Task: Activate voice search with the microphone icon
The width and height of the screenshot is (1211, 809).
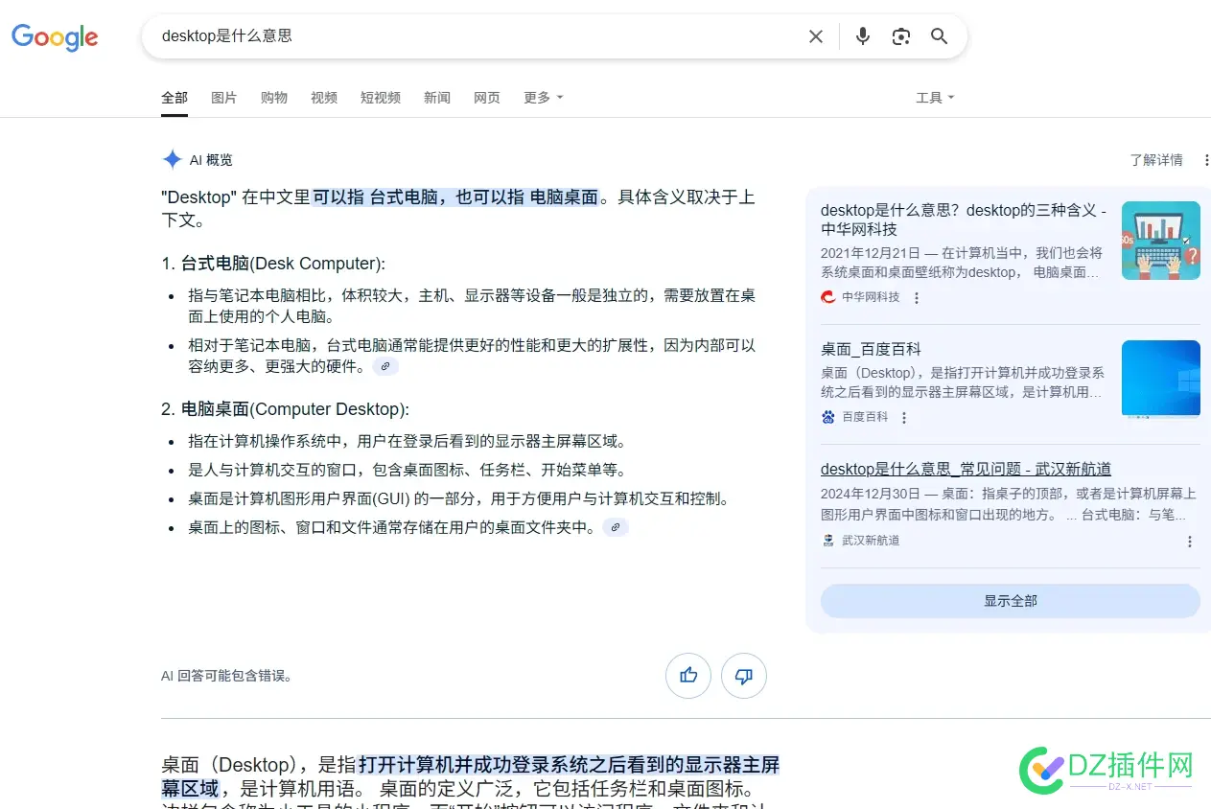Action: pos(862,35)
